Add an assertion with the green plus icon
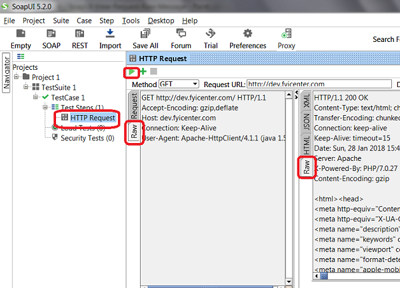The image size is (400, 288). point(143,71)
